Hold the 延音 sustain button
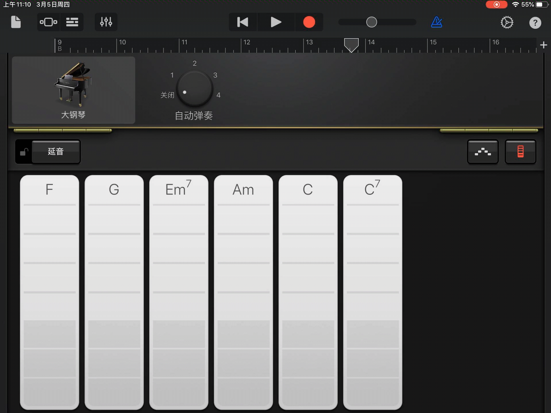Image resolution: width=551 pixels, height=413 pixels. 56,151
